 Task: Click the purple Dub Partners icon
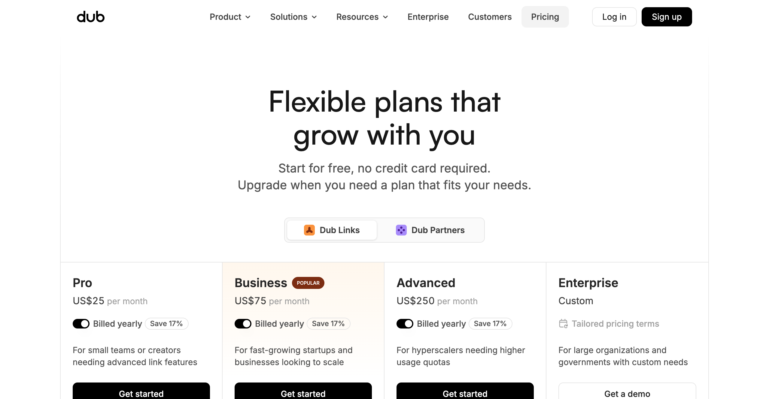click(401, 230)
